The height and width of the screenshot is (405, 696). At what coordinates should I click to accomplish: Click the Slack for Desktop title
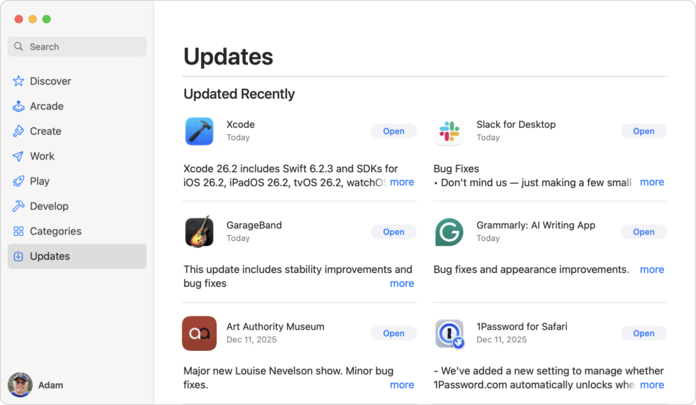(x=516, y=124)
